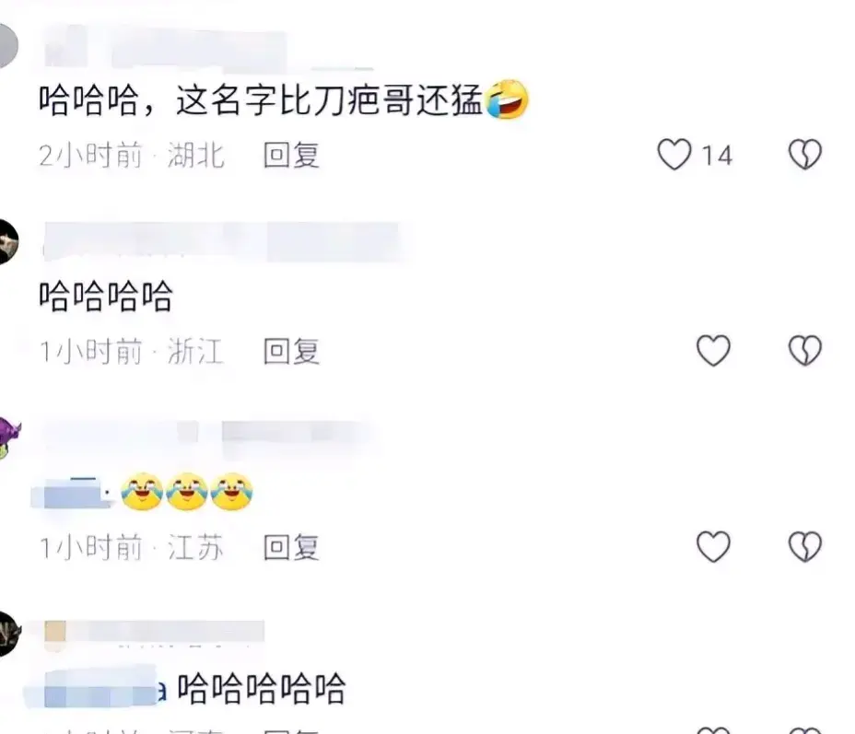
Task: Like the Hubei comment with 14 likes
Action: pyautogui.click(x=674, y=154)
